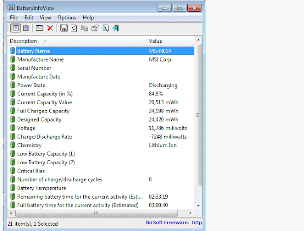
Task: Click the 'Discharging' value
Action: (x=163, y=85)
